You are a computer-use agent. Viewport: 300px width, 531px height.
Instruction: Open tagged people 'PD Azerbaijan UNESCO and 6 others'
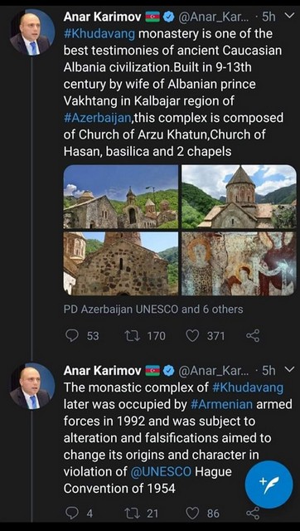153,309
